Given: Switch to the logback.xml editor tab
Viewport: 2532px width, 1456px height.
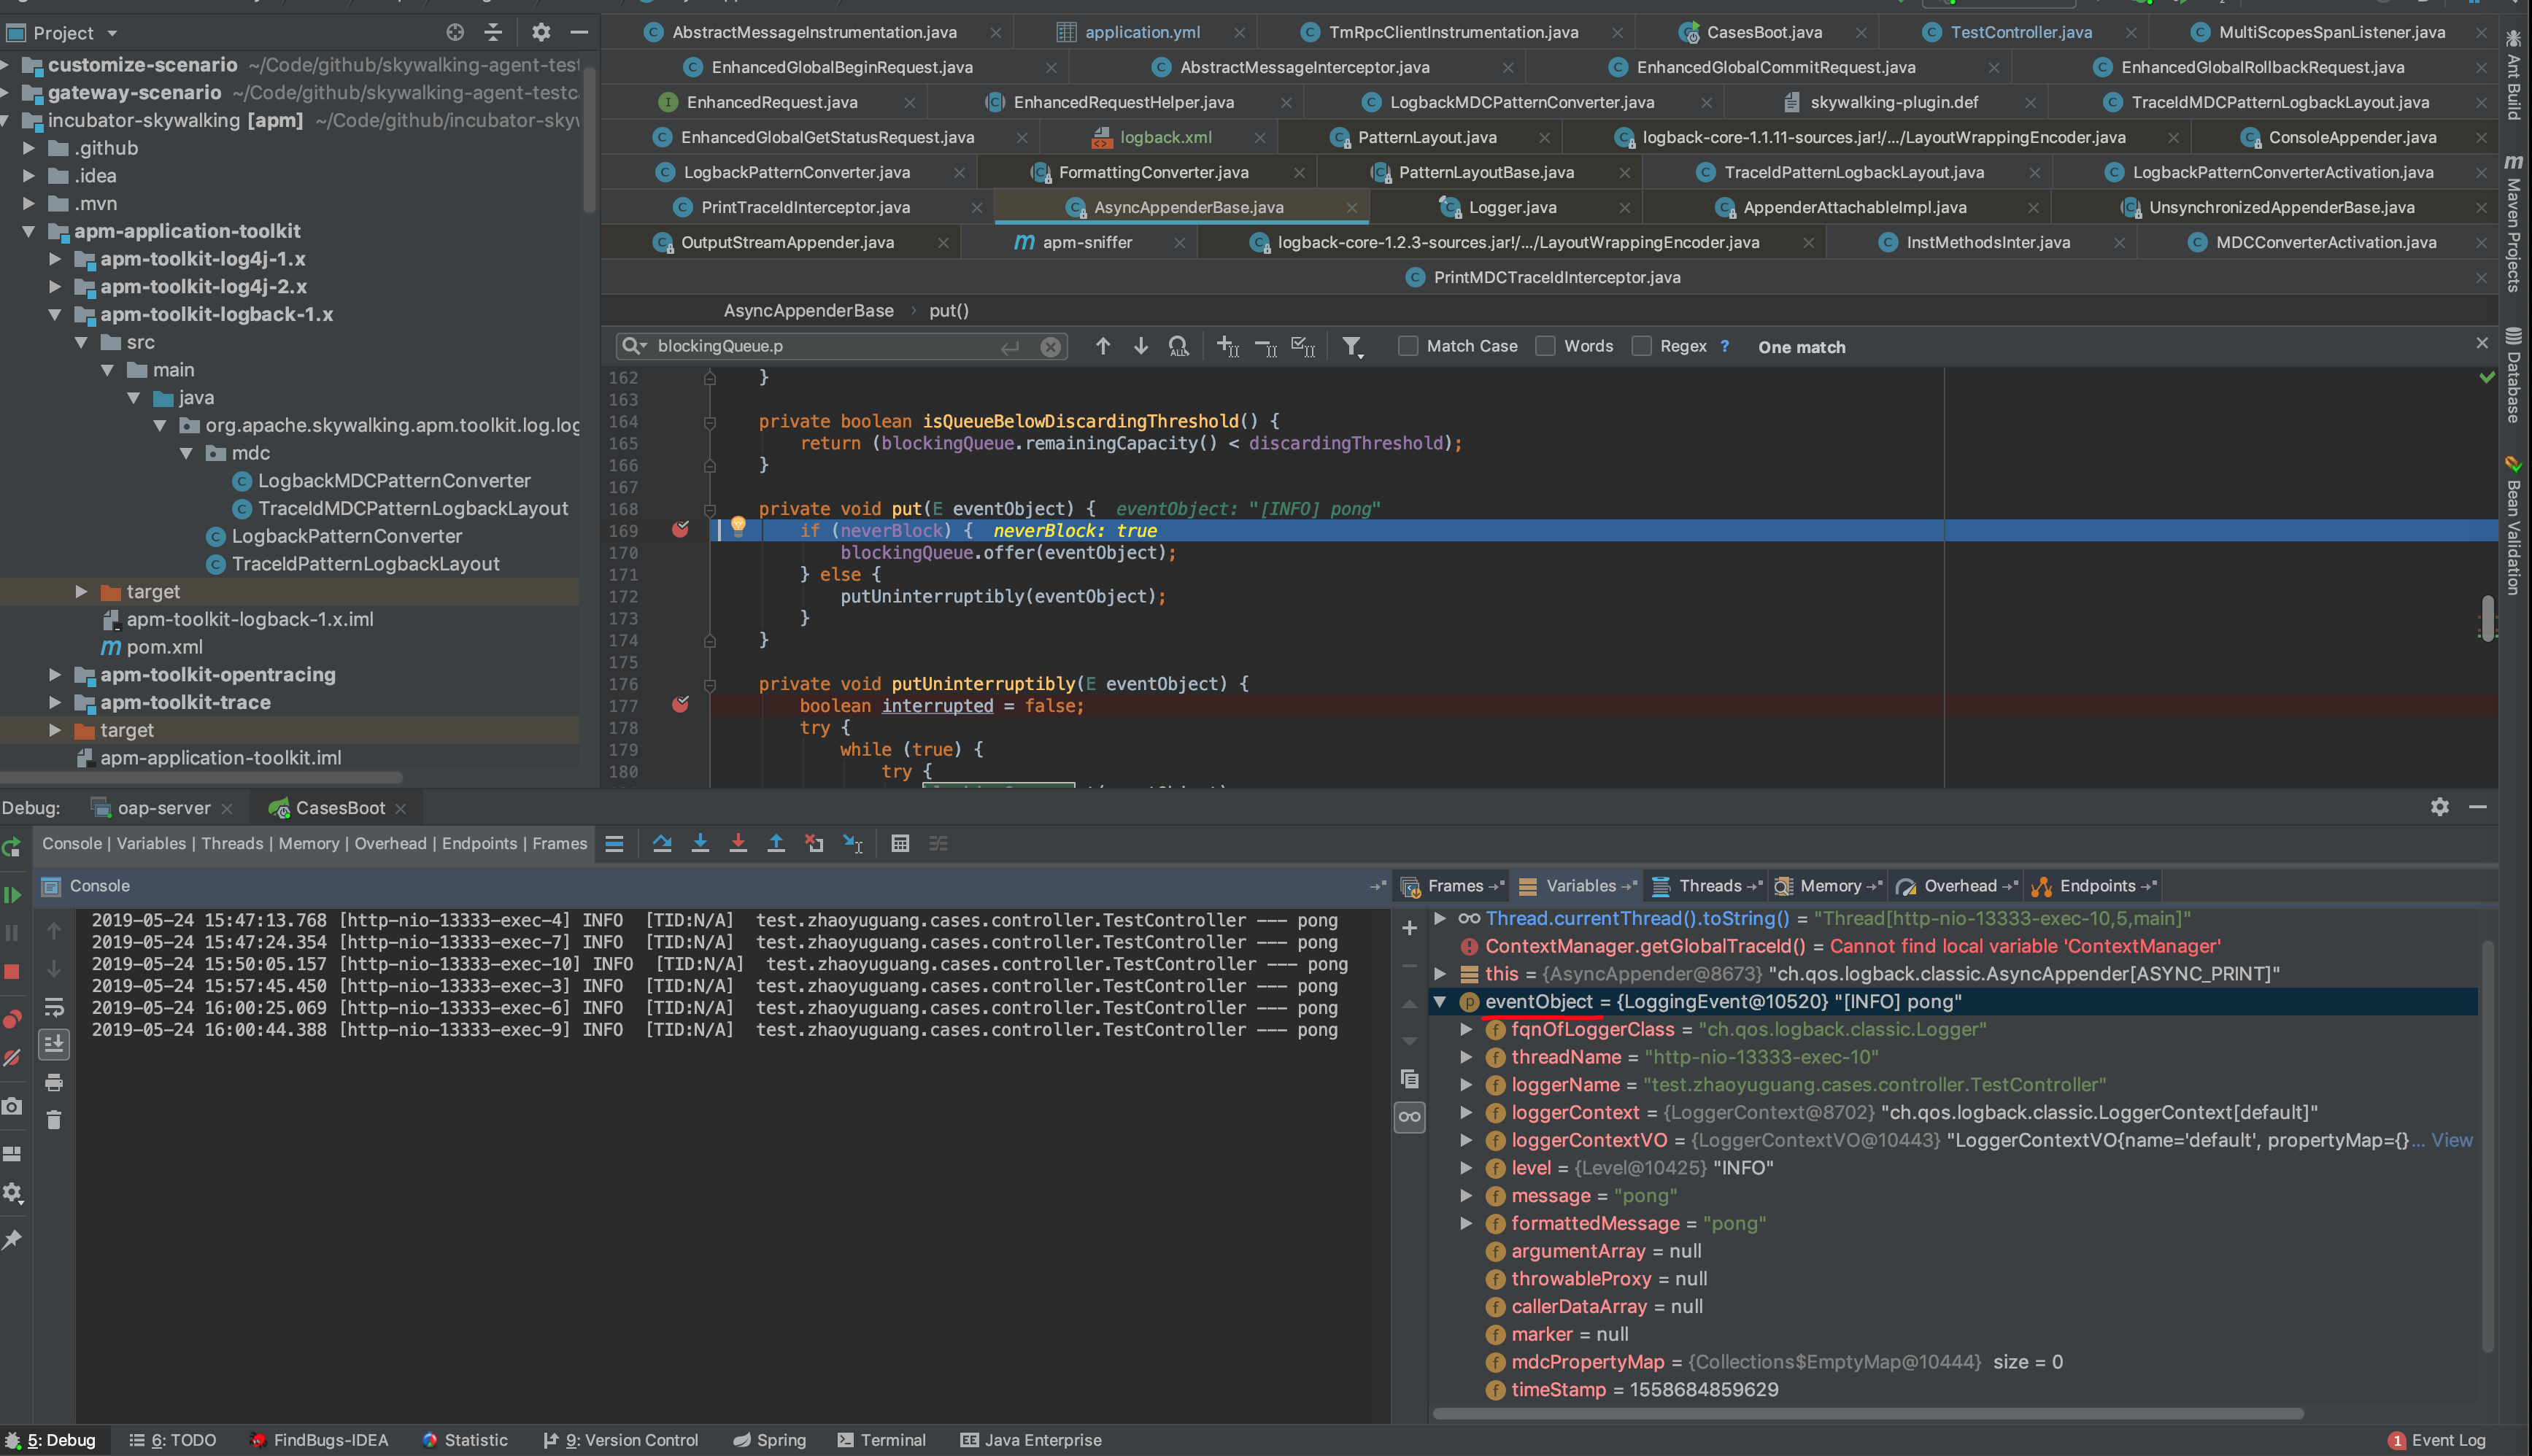Looking at the screenshot, I should tap(1165, 137).
